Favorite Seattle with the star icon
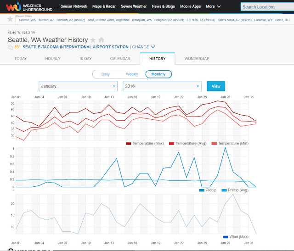 (x=93, y=40)
